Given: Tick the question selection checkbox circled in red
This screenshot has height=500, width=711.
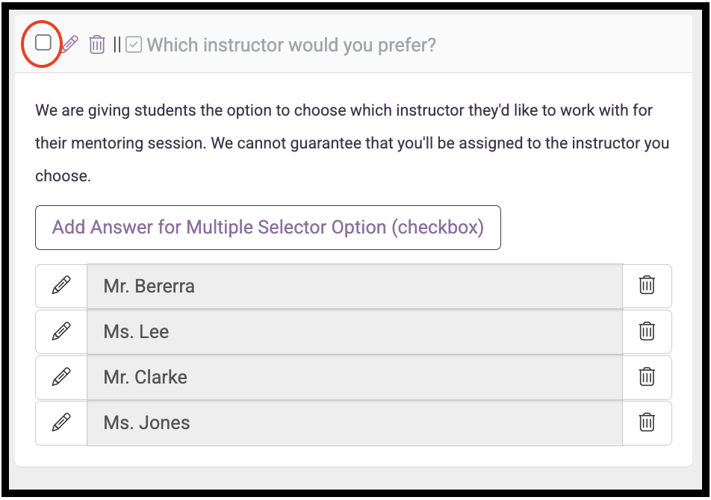Looking at the screenshot, I should click(x=43, y=43).
